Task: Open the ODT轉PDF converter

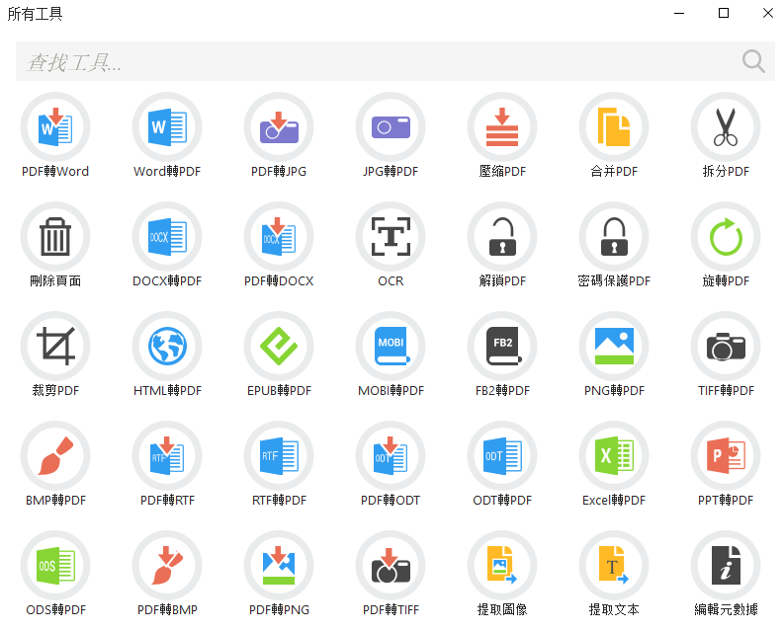Action: 502,456
